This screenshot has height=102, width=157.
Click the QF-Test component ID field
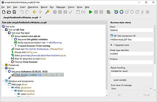click(131, 40)
